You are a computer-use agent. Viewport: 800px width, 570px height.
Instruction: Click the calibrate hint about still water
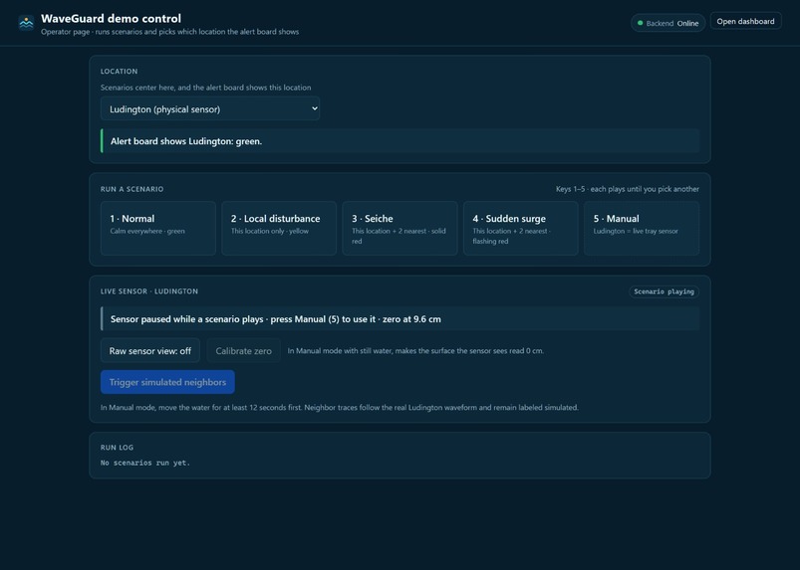click(415, 351)
